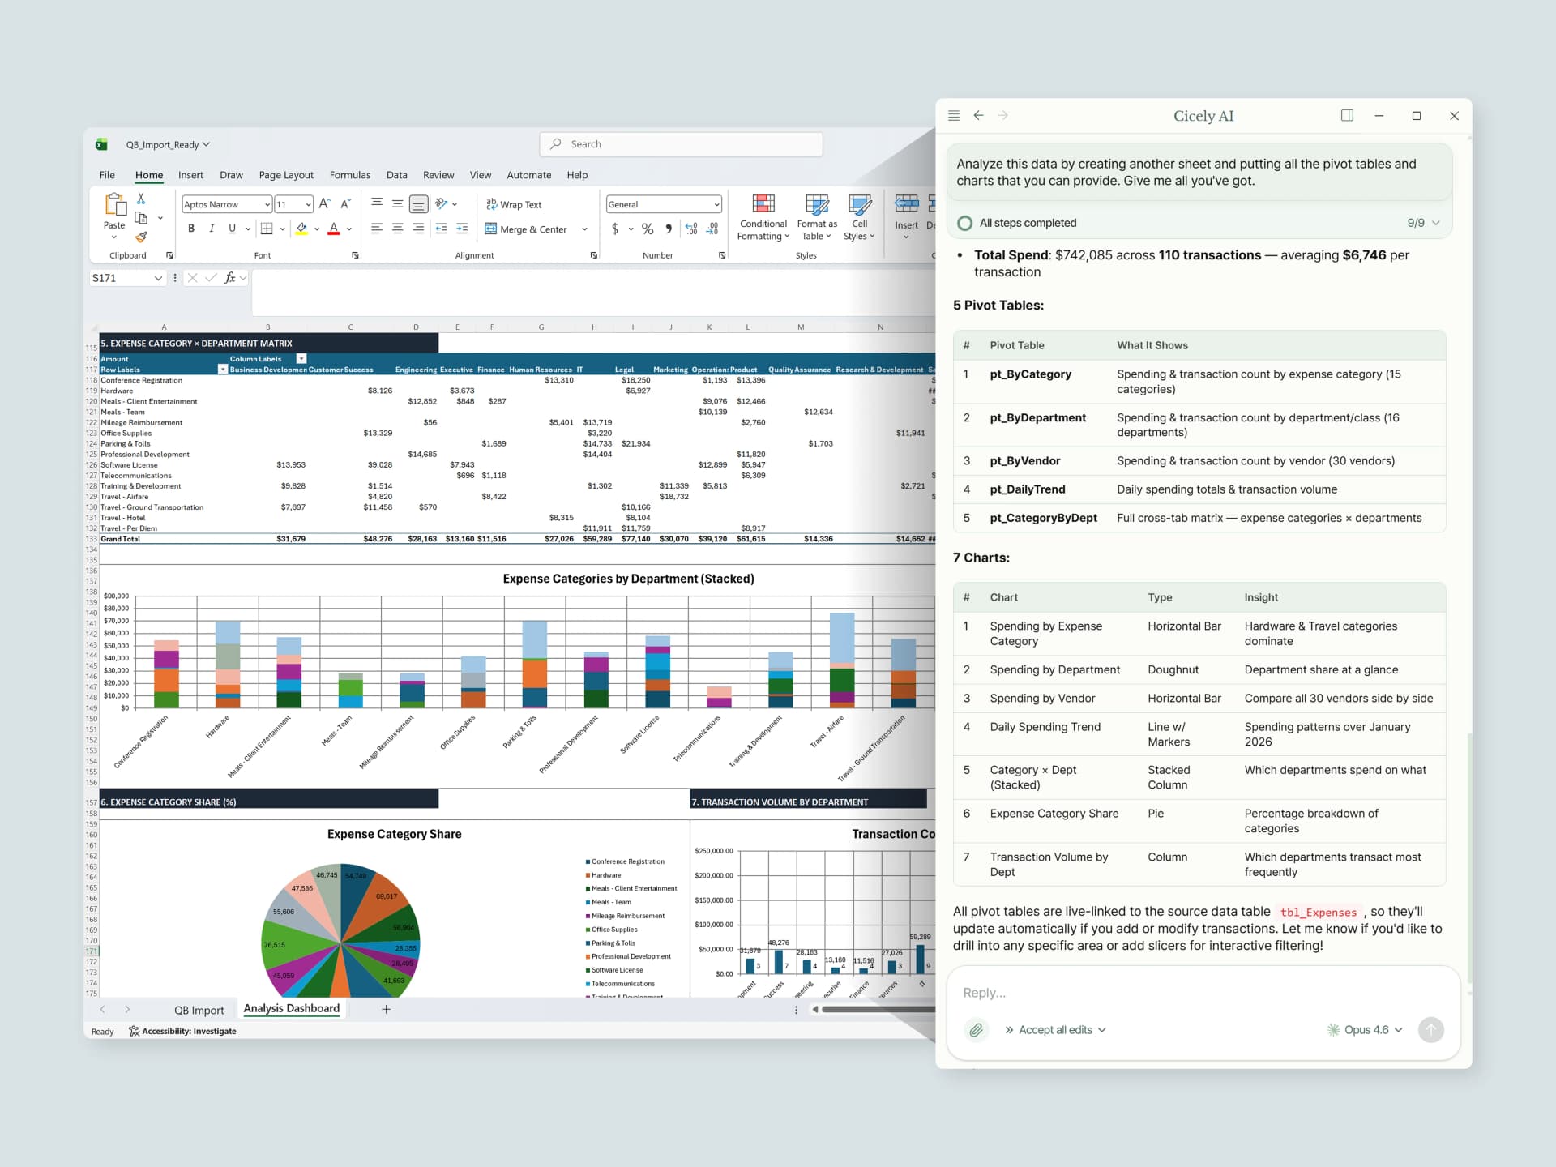Click the Increase Font Size icon

point(324,203)
